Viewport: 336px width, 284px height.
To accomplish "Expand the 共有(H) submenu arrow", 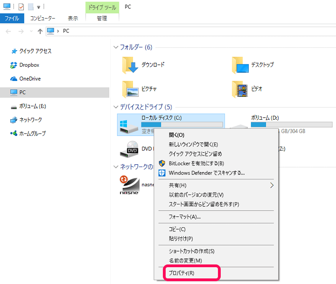I will 272,185.
